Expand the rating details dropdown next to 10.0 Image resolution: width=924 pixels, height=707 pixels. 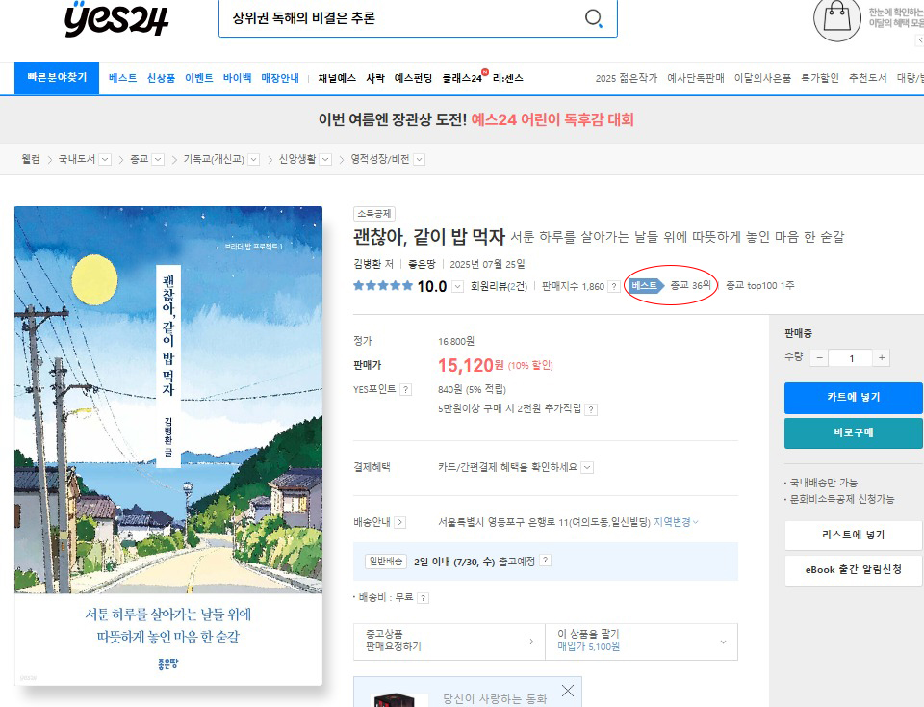click(x=457, y=287)
